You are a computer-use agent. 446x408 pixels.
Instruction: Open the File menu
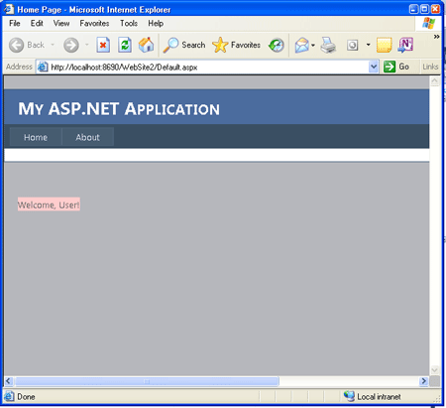15,24
